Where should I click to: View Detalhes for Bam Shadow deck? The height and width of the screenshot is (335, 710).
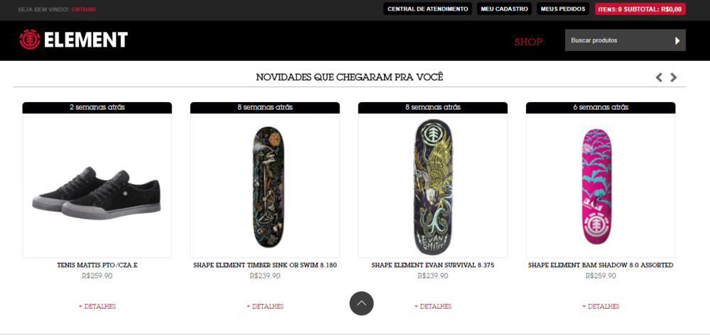(x=601, y=307)
